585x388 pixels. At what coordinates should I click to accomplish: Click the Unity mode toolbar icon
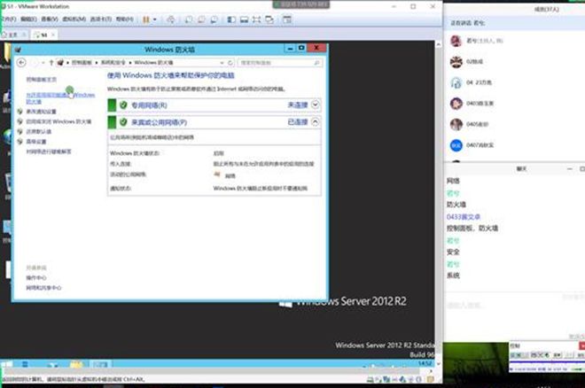(269, 19)
